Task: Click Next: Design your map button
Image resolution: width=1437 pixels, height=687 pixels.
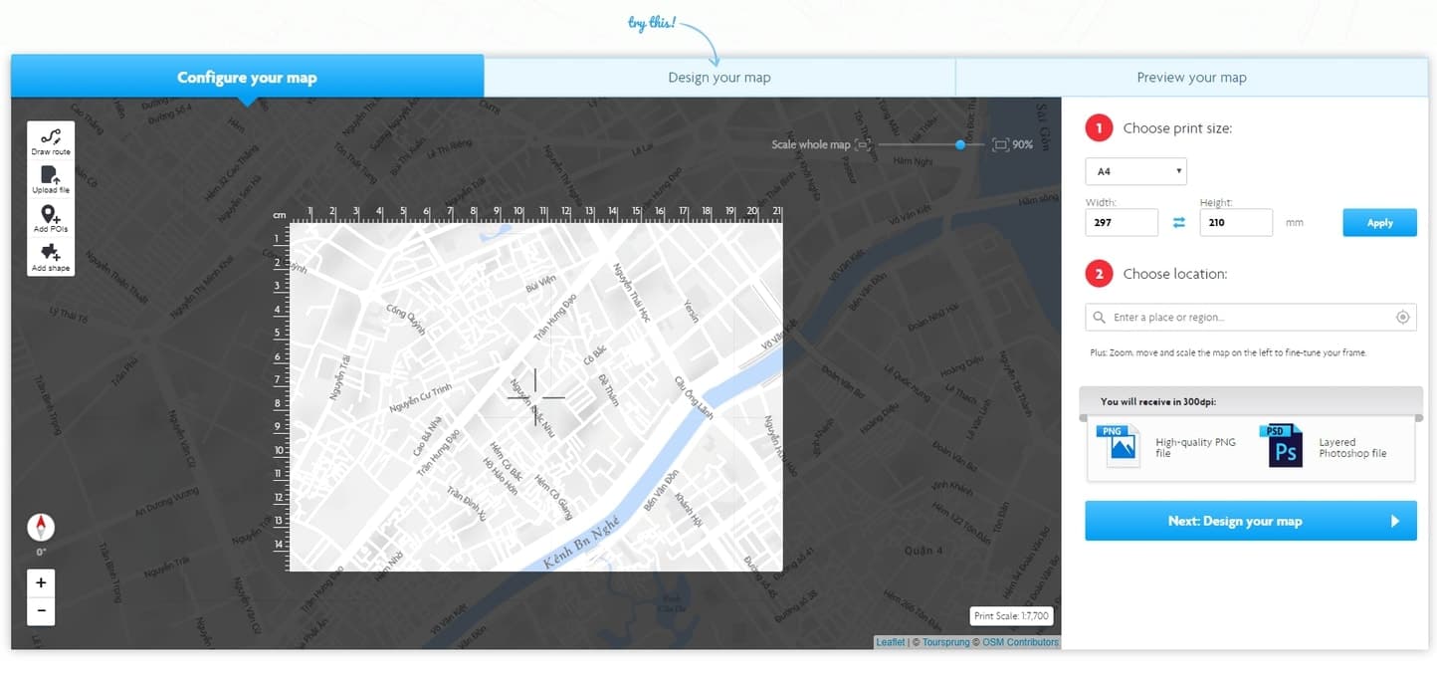Action: click(1250, 521)
